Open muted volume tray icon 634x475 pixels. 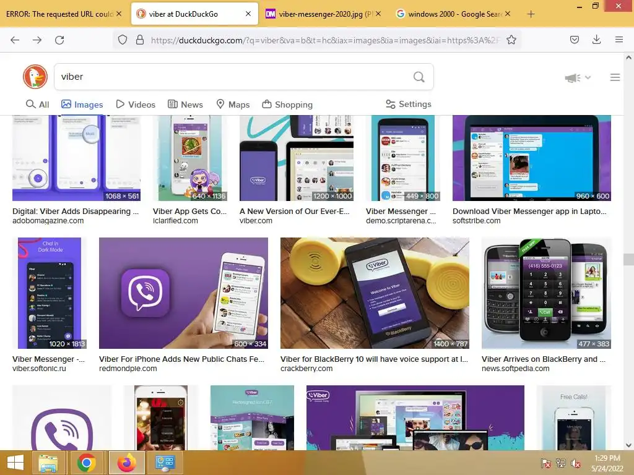(x=575, y=463)
